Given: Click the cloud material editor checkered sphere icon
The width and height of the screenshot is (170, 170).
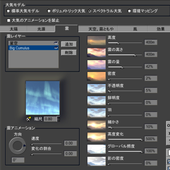Looking at the screenshot, I should point(28,119).
